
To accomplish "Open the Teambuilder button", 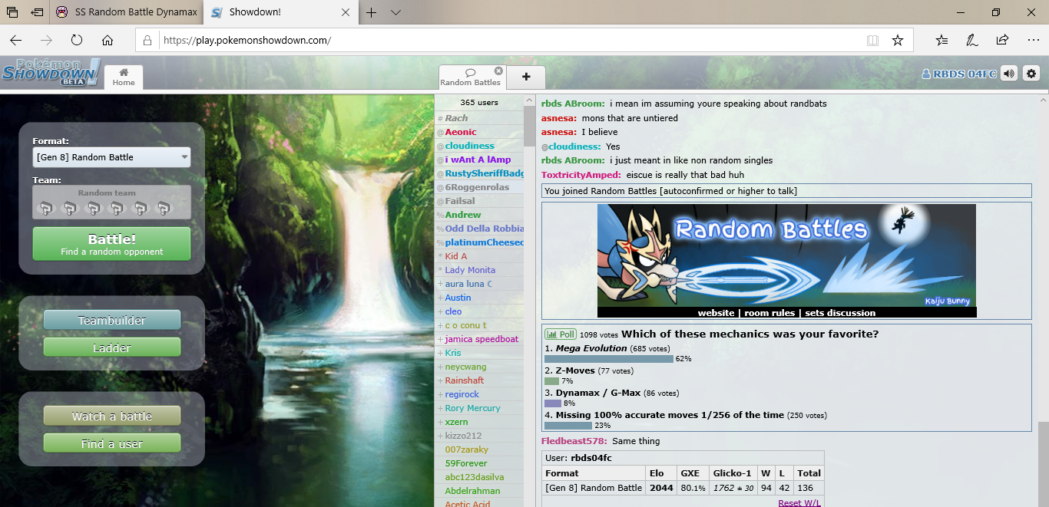I will [x=111, y=321].
